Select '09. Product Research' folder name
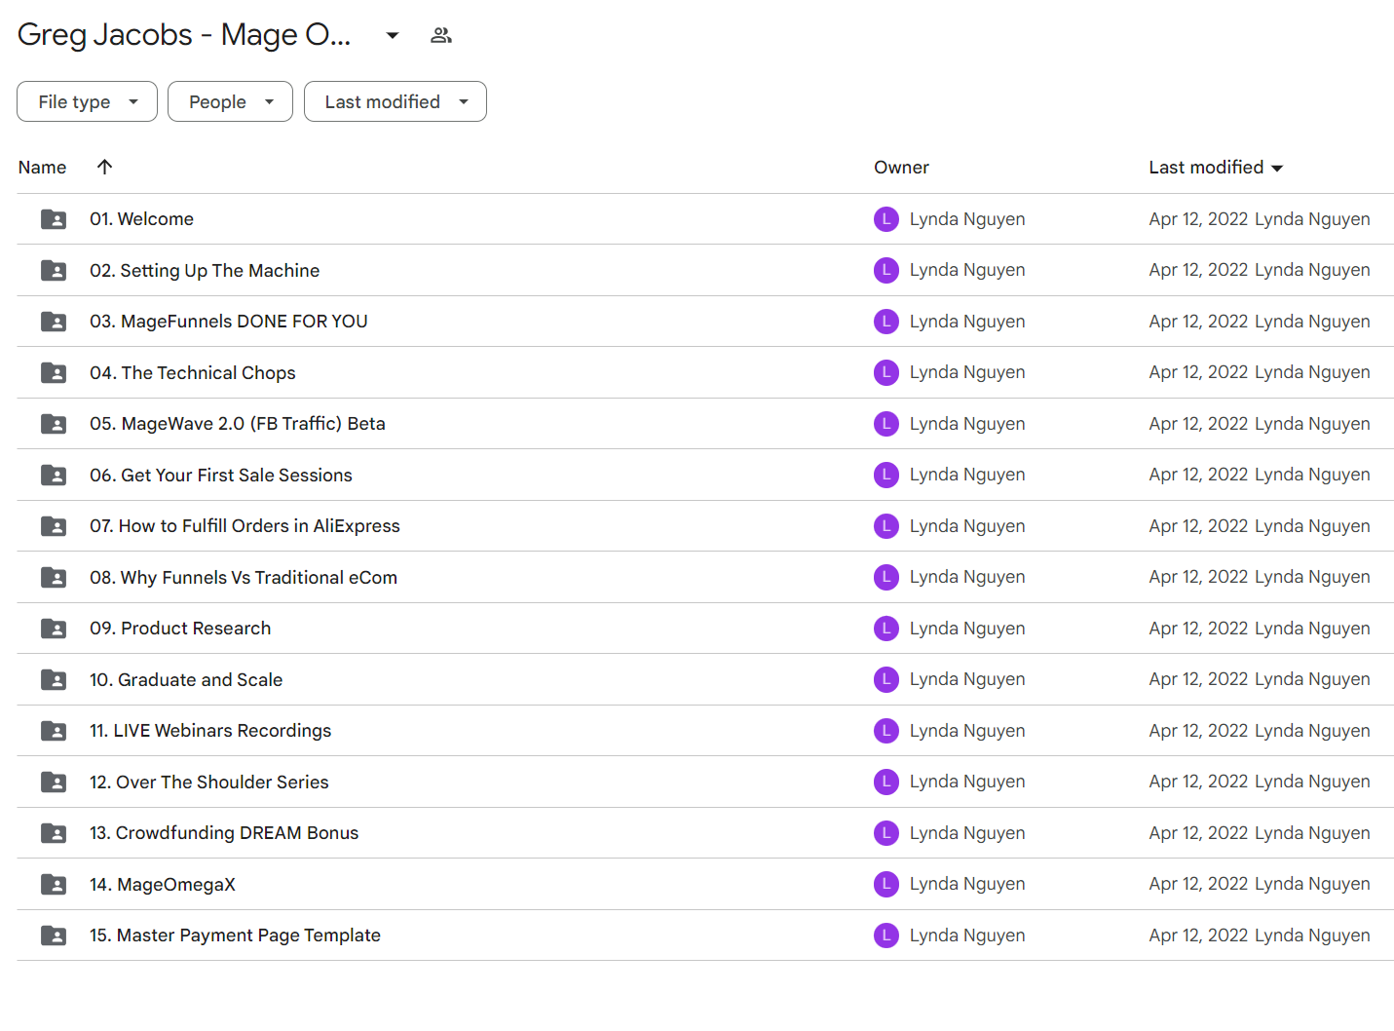The width and height of the screenshot is (1394, 1031). pos(180,629)
